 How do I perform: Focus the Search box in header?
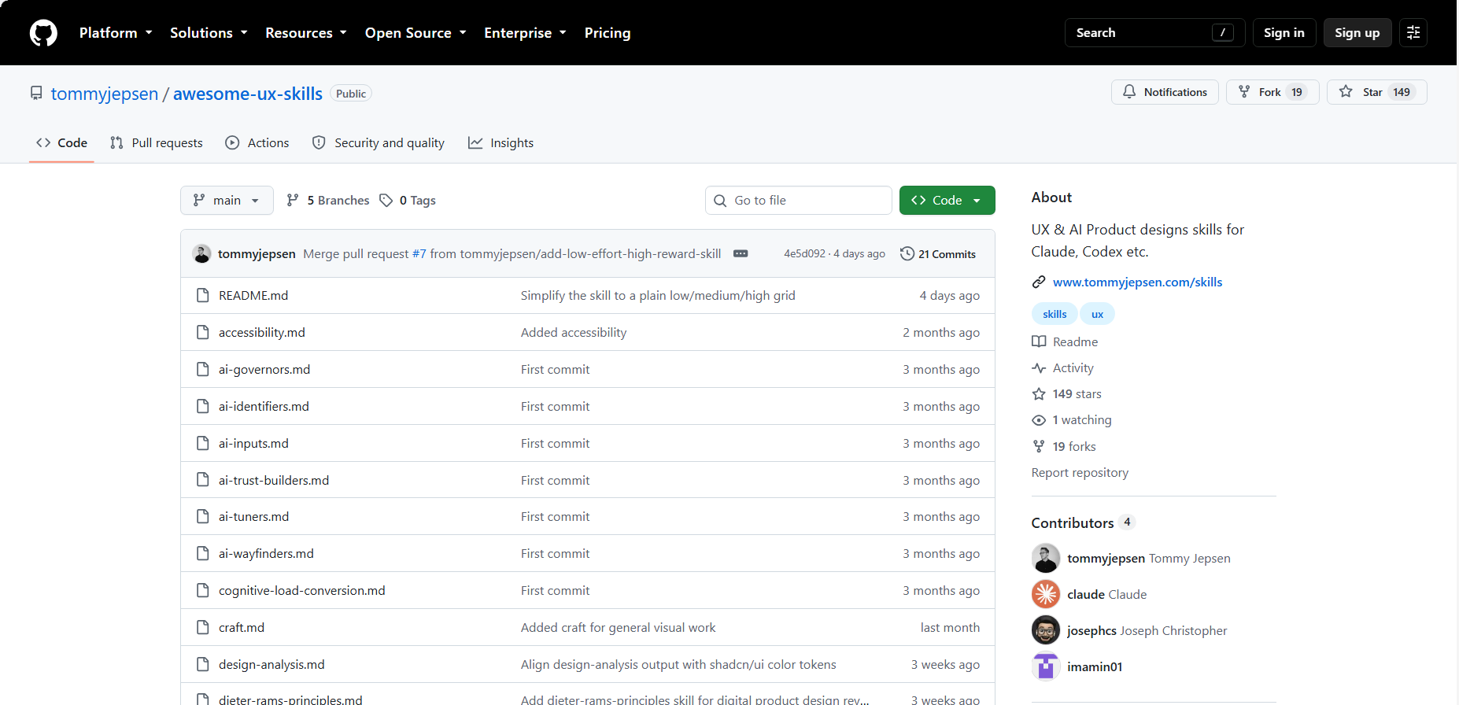pyautogui.click(x=1154, y=33)
